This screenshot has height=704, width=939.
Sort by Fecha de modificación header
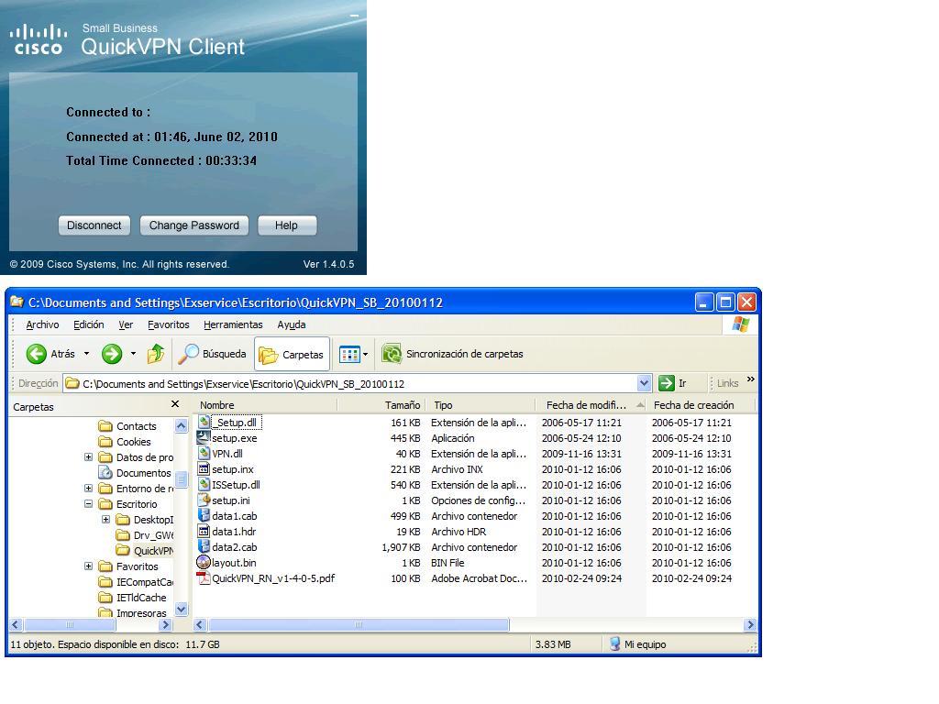tap(590, 405)
